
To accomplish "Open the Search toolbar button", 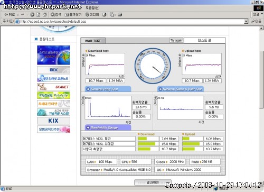I will (x=56, y=15).
